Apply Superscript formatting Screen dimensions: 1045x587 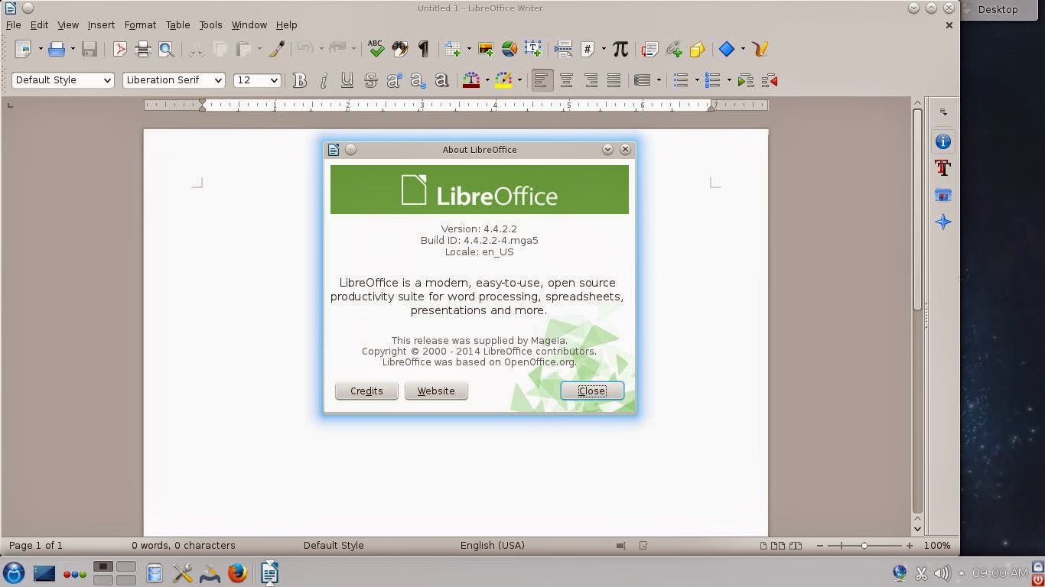point(394,80)
